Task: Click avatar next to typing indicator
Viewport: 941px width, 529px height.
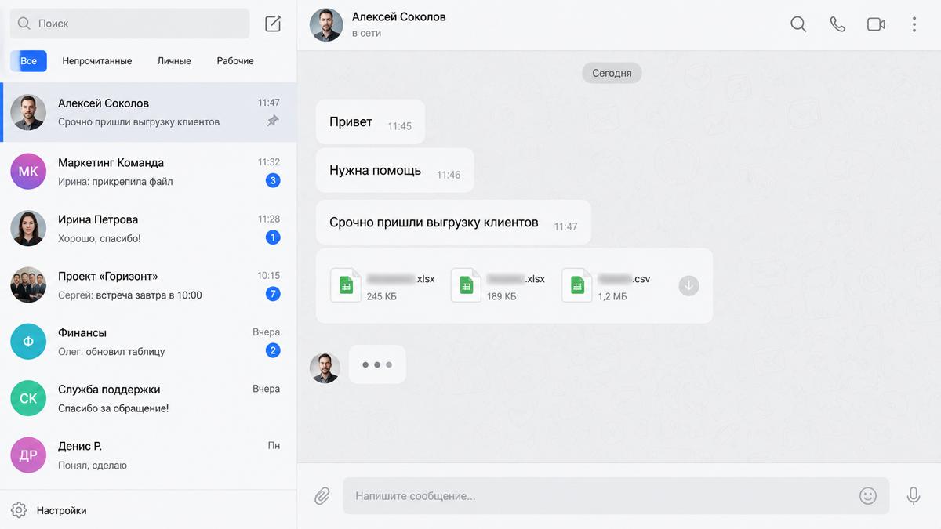Action: (325, 368)
